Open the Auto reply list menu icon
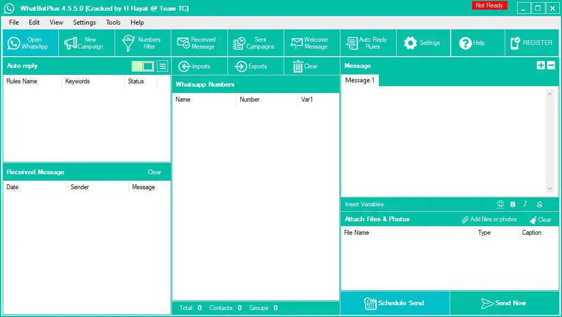 [x=163, y=66]
